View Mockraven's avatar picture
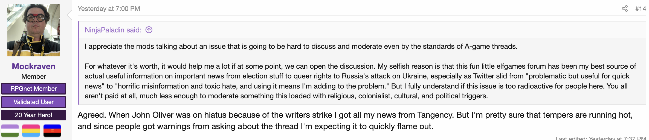 coord(34,30)
